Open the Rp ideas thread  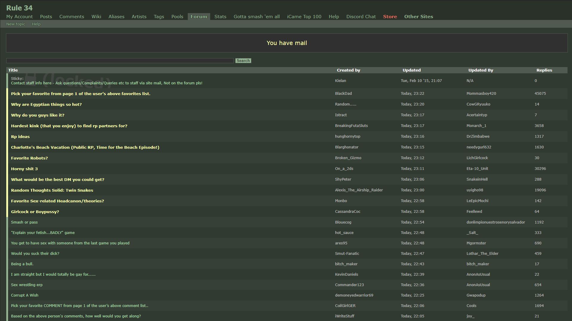[x=20, y=137]
